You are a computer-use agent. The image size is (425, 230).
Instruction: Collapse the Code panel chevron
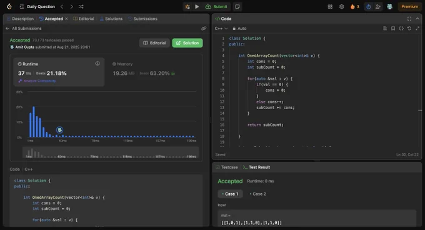pos(417,19)
